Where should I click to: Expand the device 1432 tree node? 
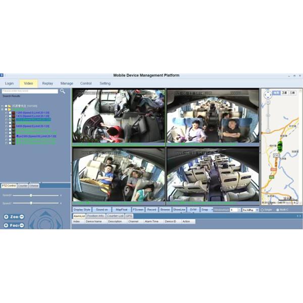point(7,116)
